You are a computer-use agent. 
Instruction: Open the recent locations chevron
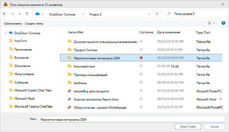tap(20, 14)
